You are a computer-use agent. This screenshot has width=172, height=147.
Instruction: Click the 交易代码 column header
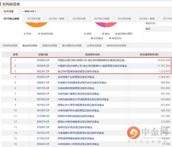[x=43, y=54]
